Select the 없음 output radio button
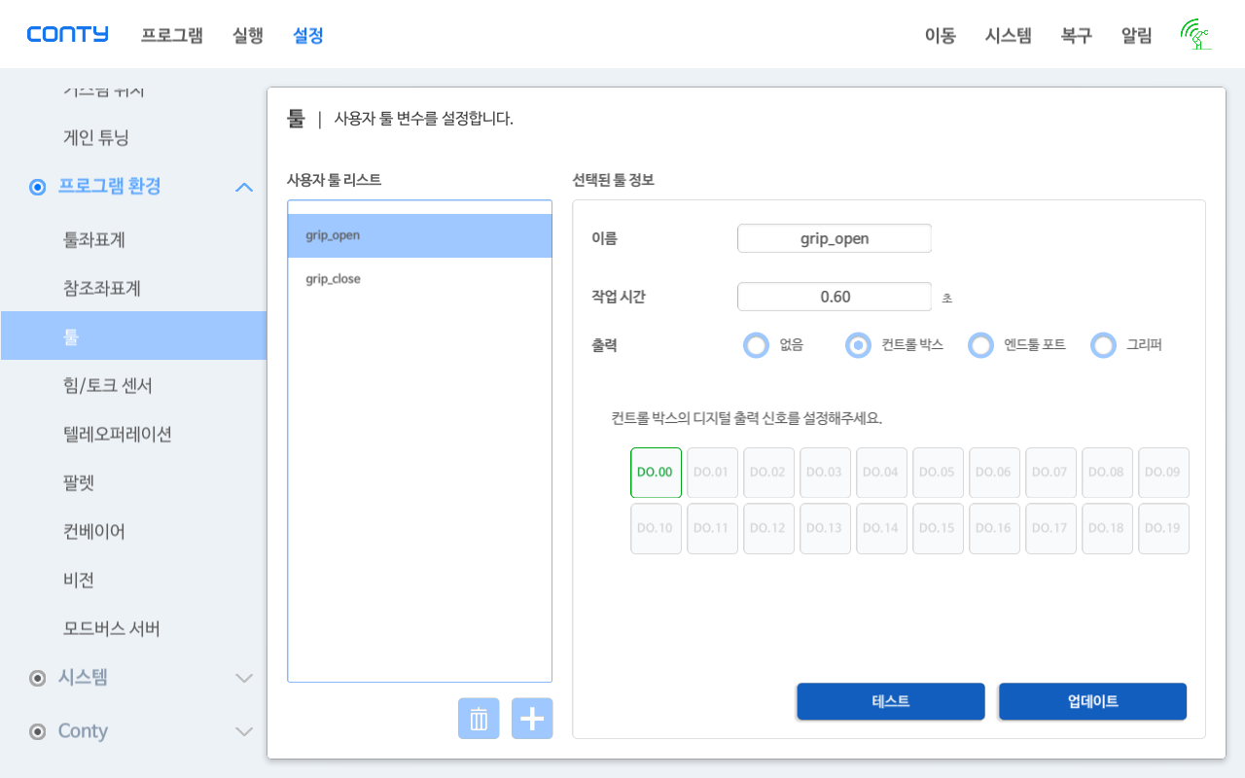The image size is (1245, 778). (x=756, y=345)
